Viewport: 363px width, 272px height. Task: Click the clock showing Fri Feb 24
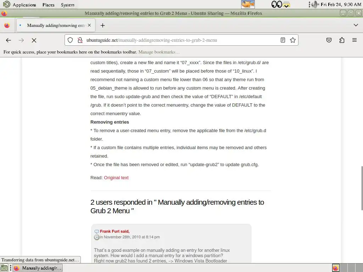[x=341, y=4]
